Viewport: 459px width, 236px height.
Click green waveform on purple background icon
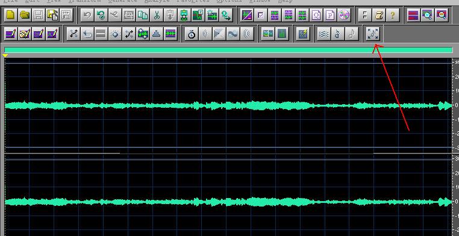pos(170,34)
